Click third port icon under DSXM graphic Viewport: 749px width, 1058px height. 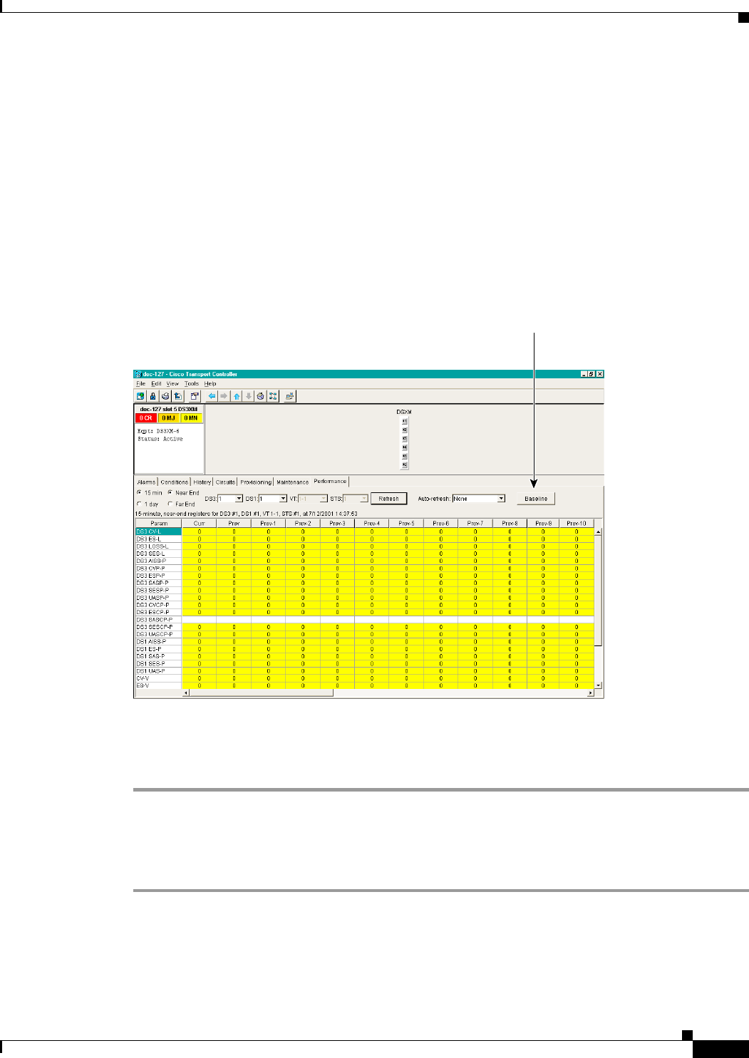[x=405, y=439]
